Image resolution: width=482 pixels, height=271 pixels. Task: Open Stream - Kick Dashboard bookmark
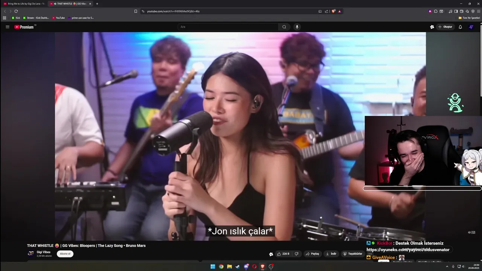click(36, 18)
